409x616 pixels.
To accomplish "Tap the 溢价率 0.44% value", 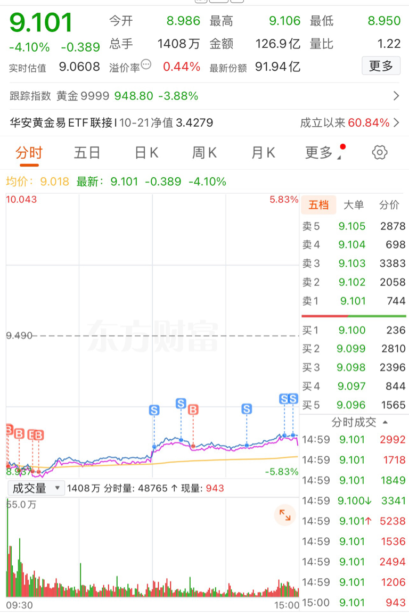I will click(182, 67).
